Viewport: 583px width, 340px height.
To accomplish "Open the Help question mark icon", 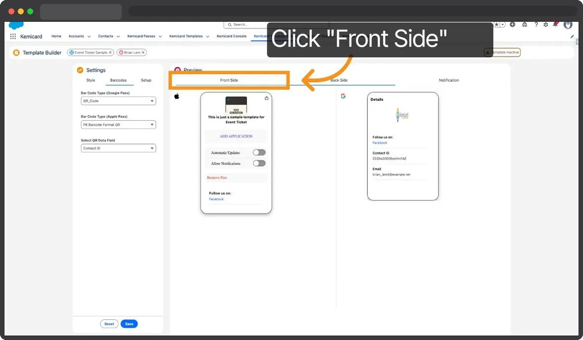I will tap(536, 25).
